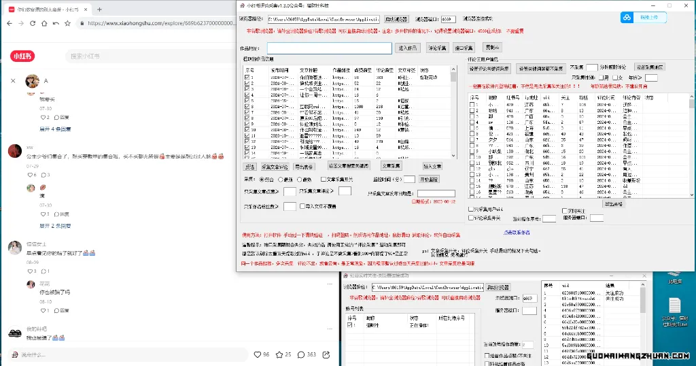Like the 08-09 comment with 3 likes
This screenshot has width=696, height=366.
pos(30,271)
